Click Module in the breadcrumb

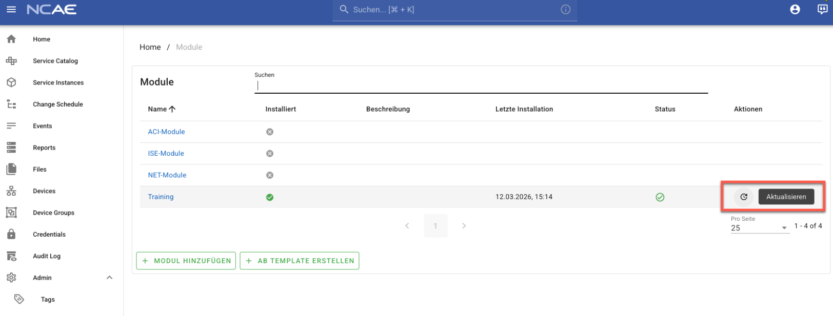click(189, 47)
